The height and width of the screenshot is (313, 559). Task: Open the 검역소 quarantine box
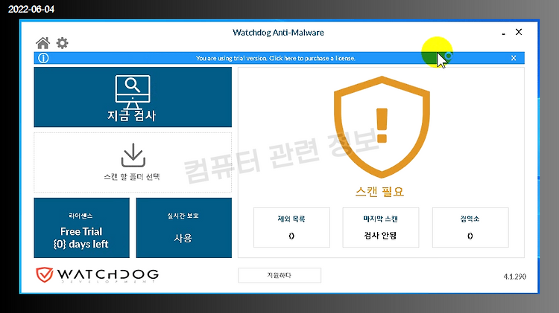pyautogui.click(x=470, y=228)
